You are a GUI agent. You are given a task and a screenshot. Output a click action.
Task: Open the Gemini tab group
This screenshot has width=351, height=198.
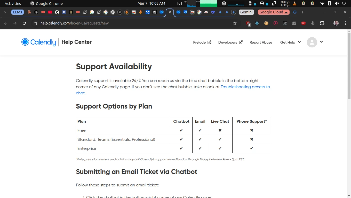246,12
